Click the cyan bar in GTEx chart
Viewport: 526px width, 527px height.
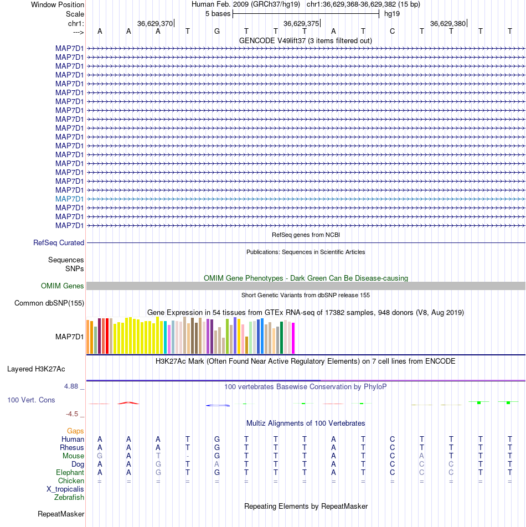[166, 338]
